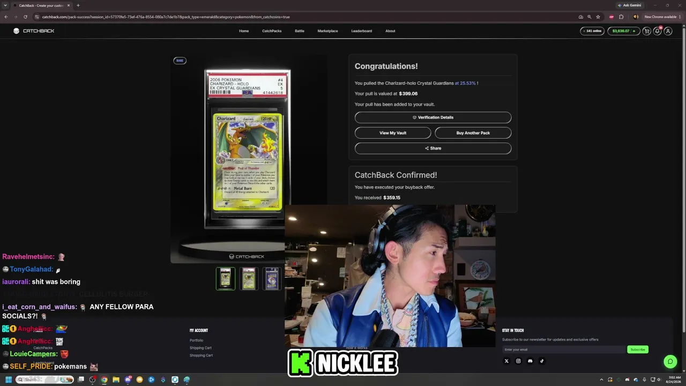This screenshot has height=386, width=686.
Task: Open File Explorer from the taskbar
Action: tap(116, 380)
